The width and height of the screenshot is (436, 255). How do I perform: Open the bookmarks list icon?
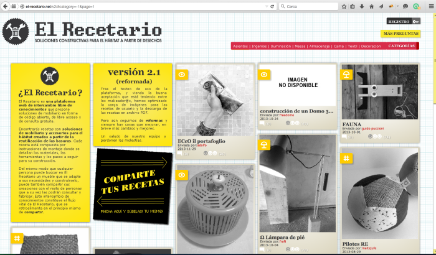[x=353, y=6]
